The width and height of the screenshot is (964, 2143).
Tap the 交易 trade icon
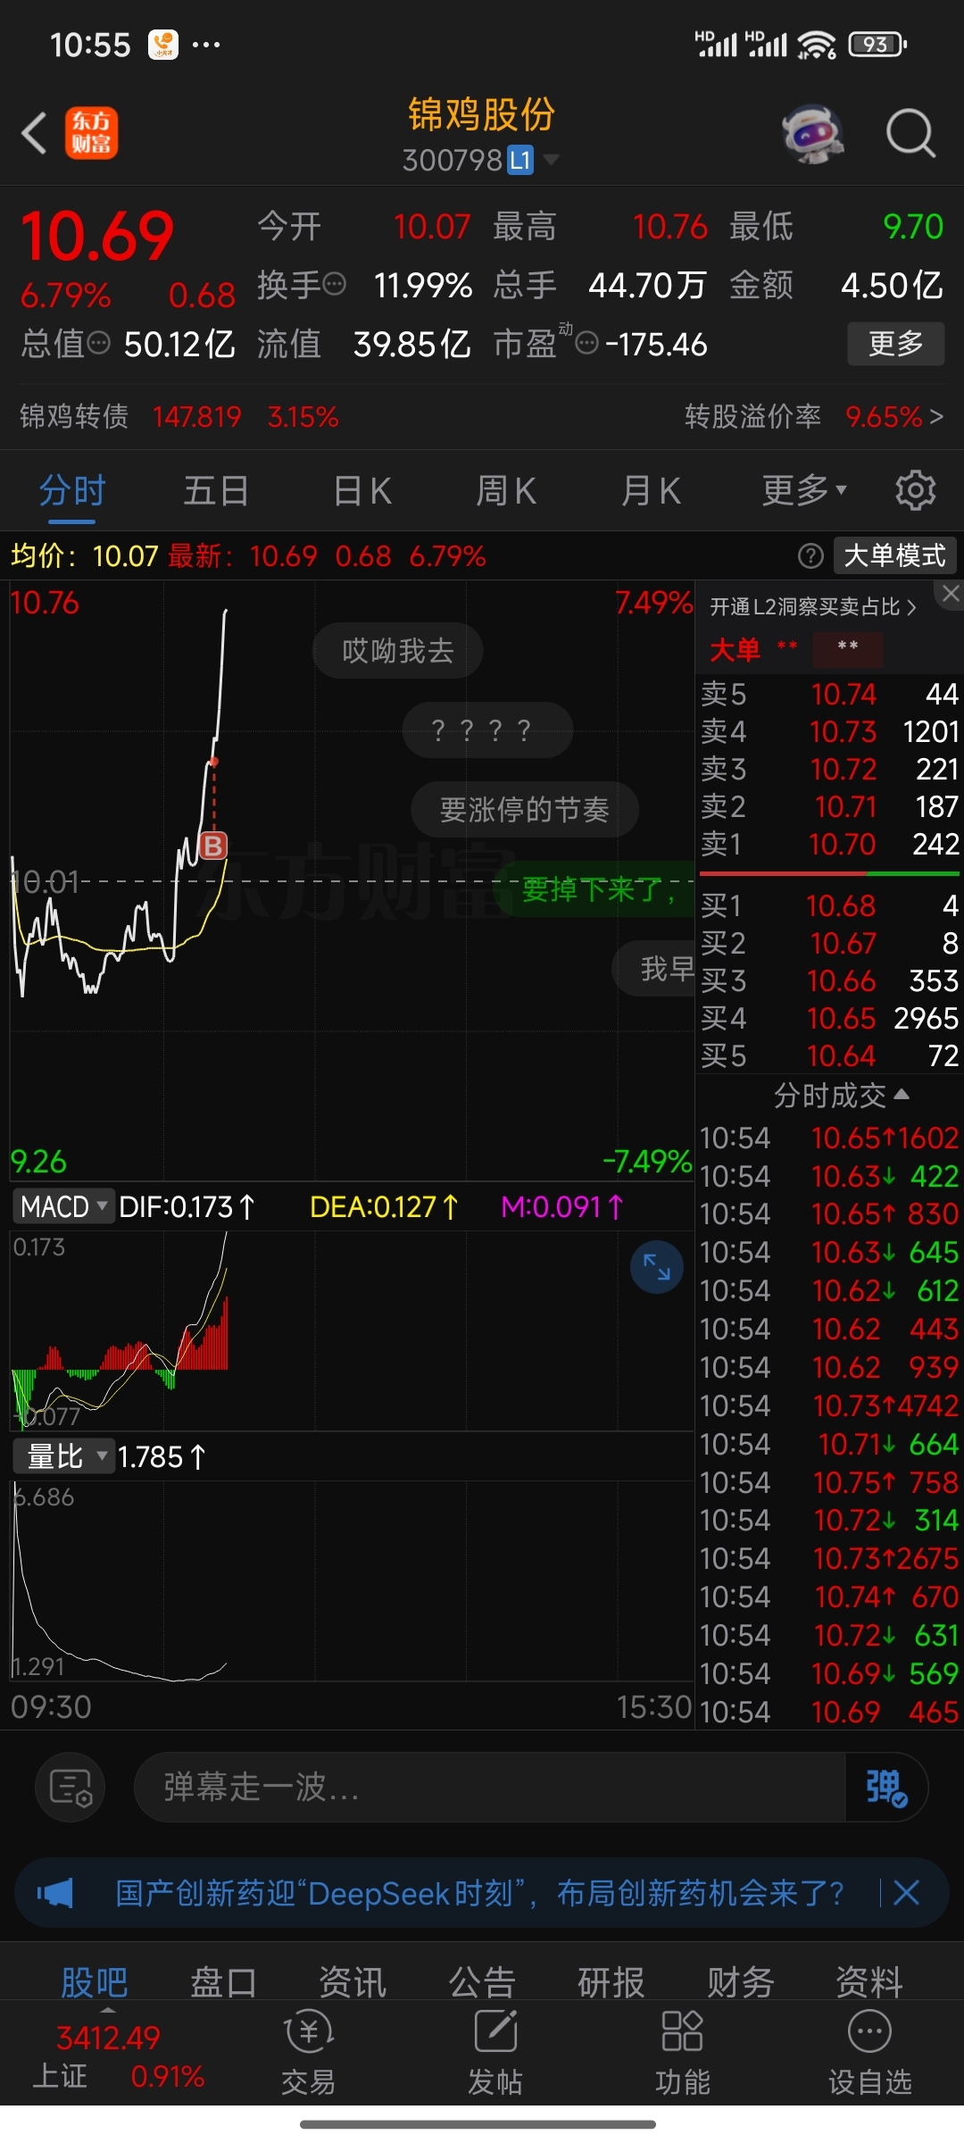pos(308,2052)
